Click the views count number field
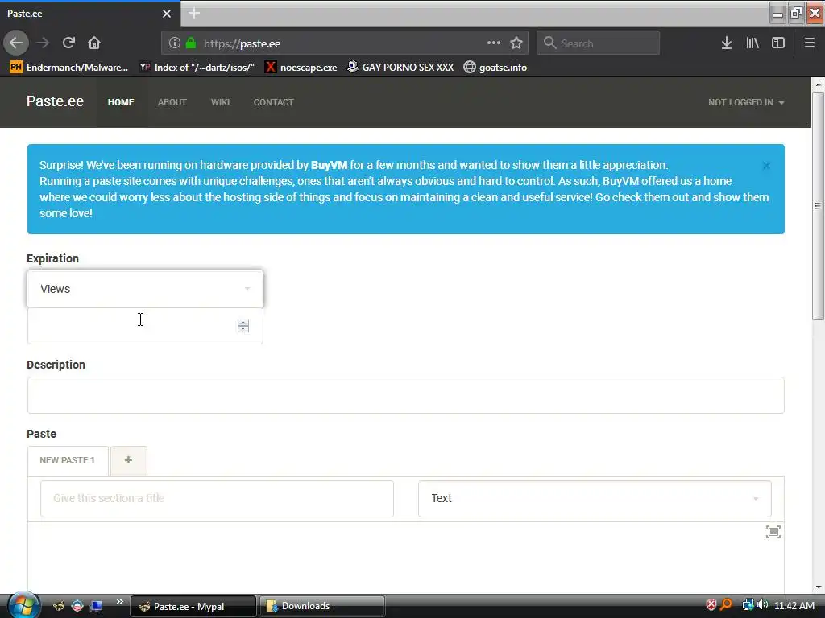The height and width of the screenshot is (618, 825). point(145,326)
